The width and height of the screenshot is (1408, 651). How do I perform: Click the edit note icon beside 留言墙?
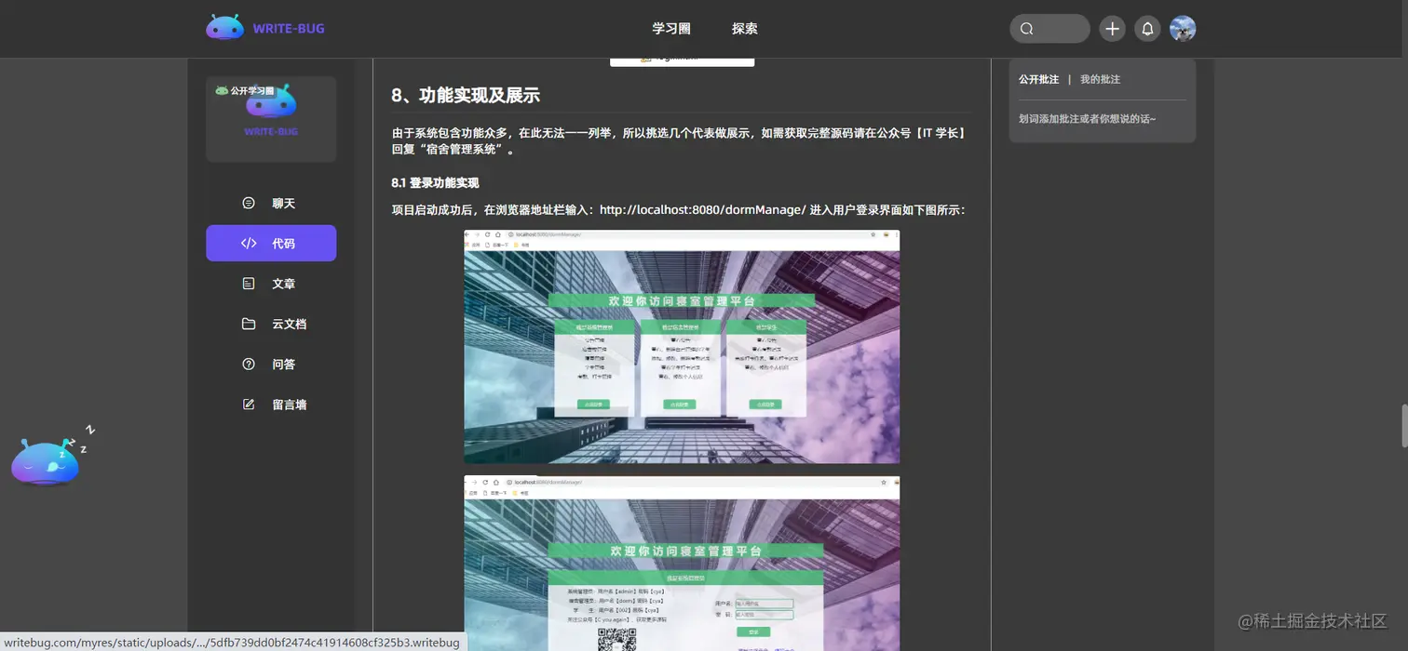click(x=249, y=405)
